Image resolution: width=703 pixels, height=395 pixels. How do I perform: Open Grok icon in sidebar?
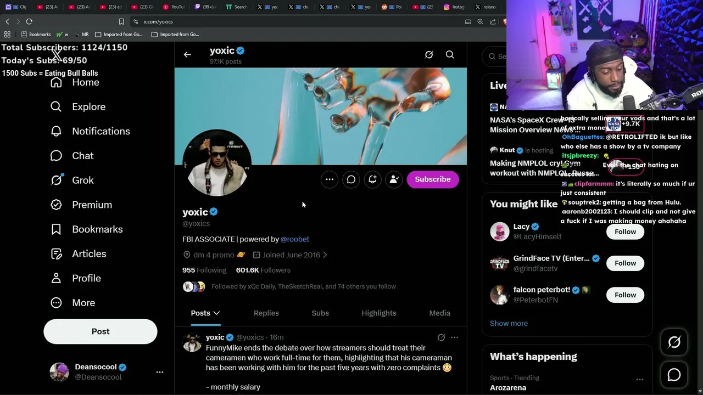[56, 180]
